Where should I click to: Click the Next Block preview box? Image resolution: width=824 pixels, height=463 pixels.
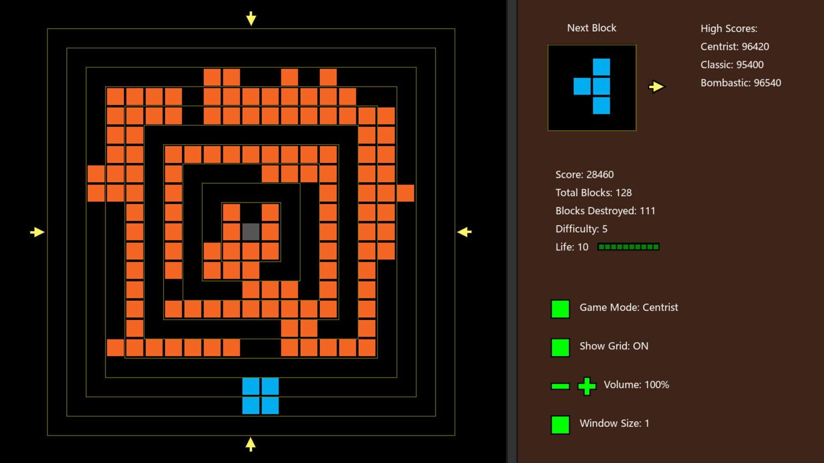(592, 87)
